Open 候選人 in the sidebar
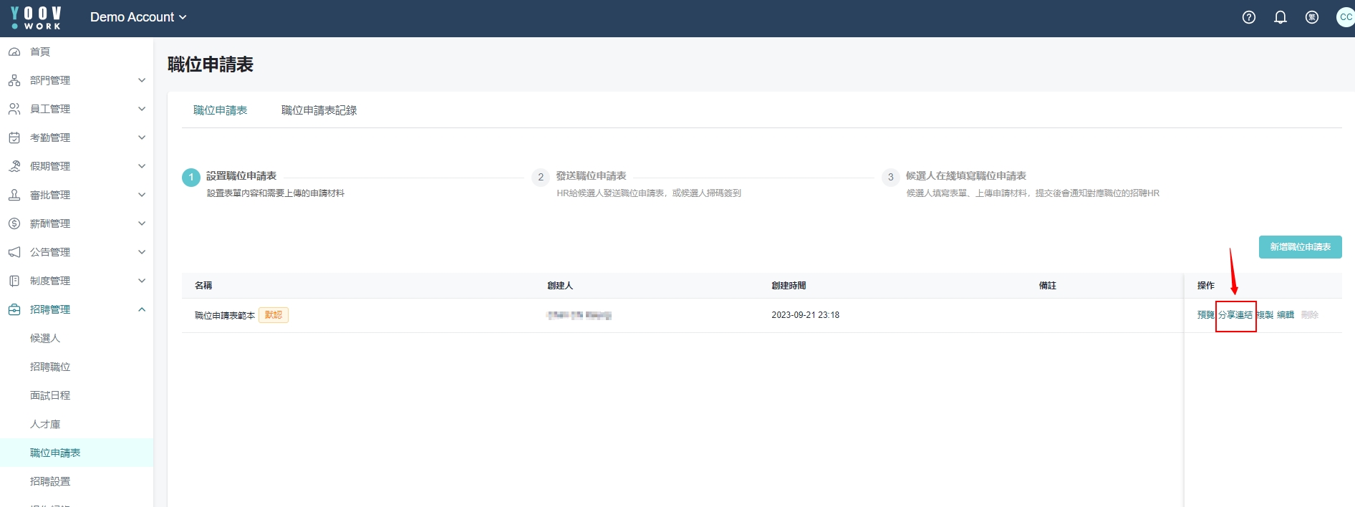1355x507 pixels. (x=45, y=338)
